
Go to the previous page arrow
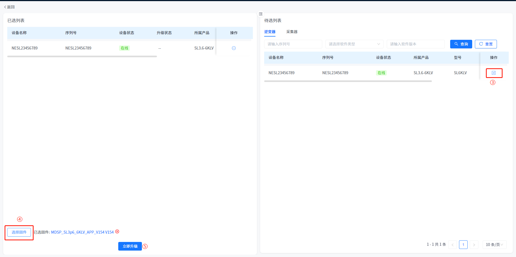[453, 245]
